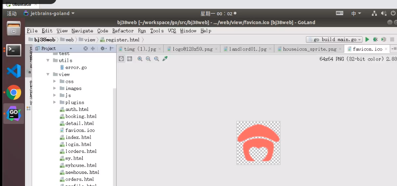This screenshot has height=186, width=397.
Task: Toggle the transparency chessboard view
Action: 121,59
